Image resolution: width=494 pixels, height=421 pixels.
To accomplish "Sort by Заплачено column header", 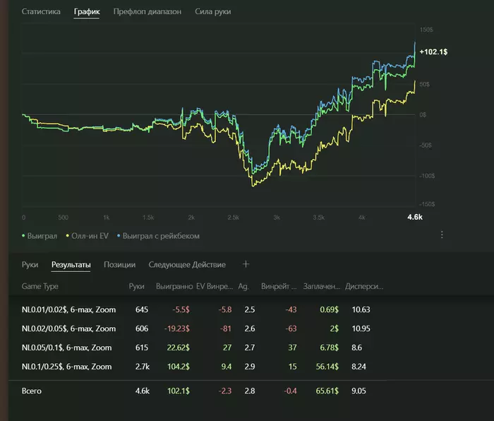I will (322, 286).
